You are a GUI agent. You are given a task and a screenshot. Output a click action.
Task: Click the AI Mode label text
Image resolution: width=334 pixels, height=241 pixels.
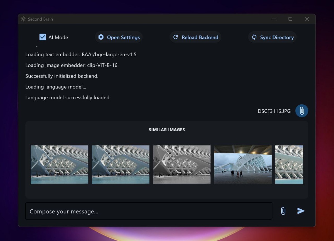click(58, 37)
